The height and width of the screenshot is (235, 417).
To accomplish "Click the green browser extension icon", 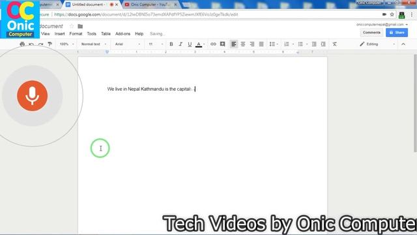I will tap(401, 15).
